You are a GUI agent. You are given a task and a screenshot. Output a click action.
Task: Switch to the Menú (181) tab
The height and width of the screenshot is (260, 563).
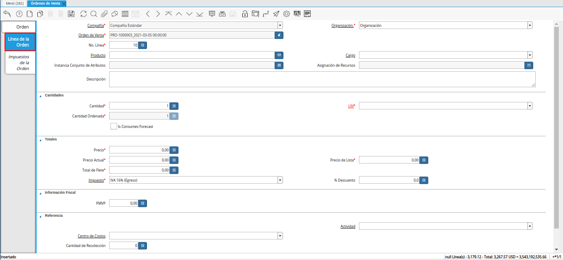[14, 3]
